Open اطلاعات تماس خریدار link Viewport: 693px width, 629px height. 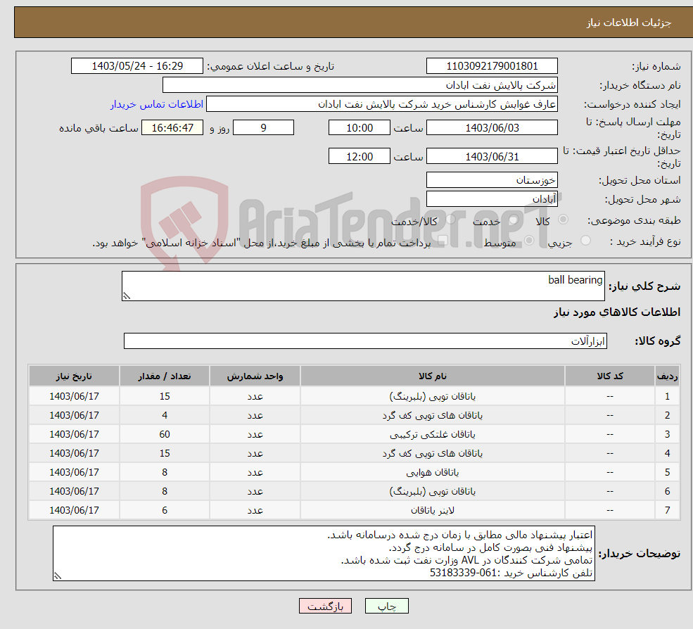coord(157,104)
